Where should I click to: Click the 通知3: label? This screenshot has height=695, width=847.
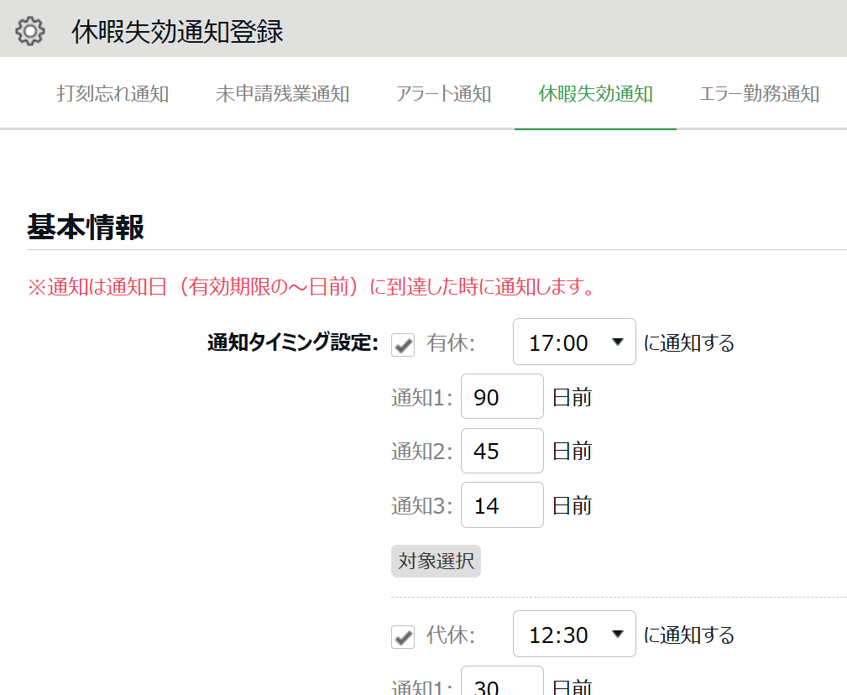click(422, 506)
